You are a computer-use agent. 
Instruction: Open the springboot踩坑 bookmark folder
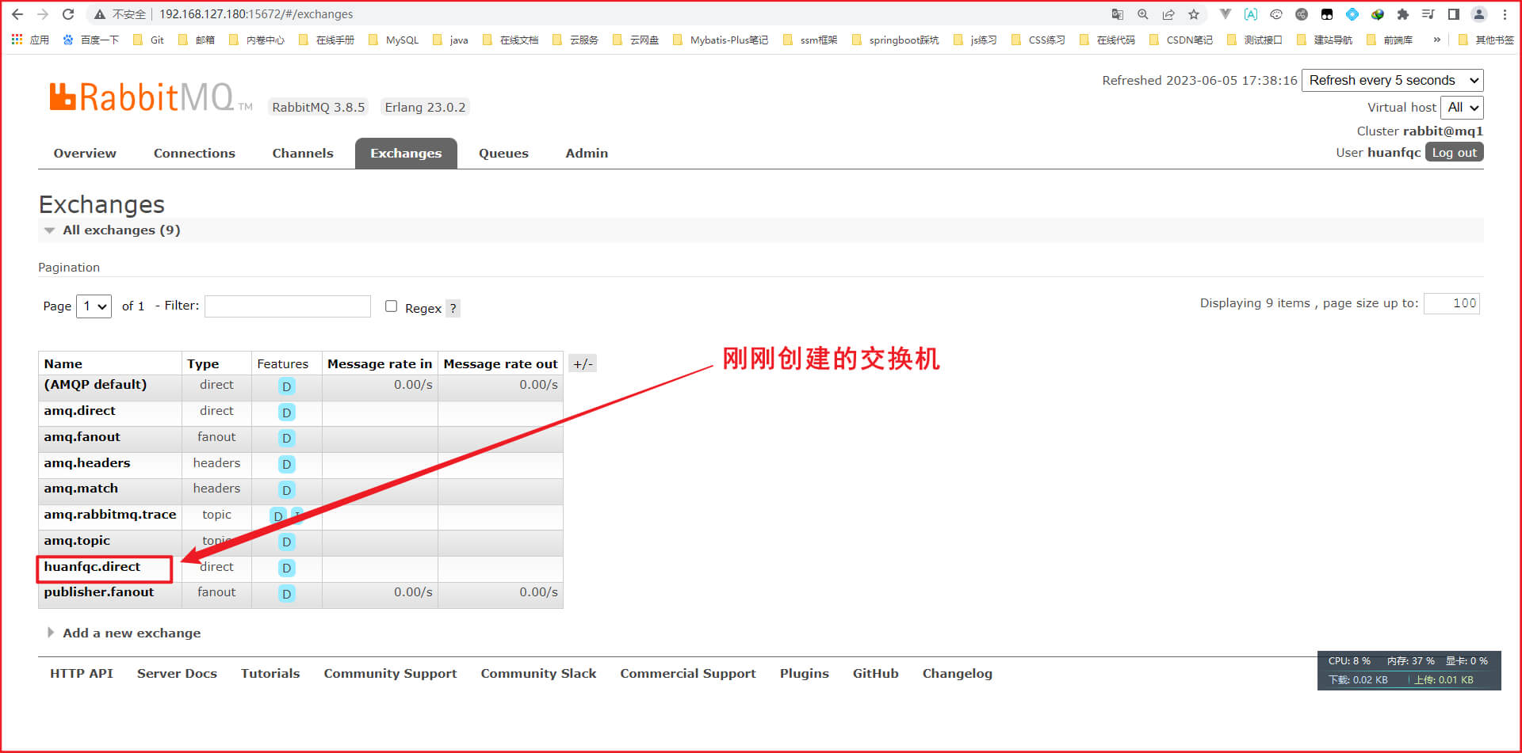coord(895,40)
